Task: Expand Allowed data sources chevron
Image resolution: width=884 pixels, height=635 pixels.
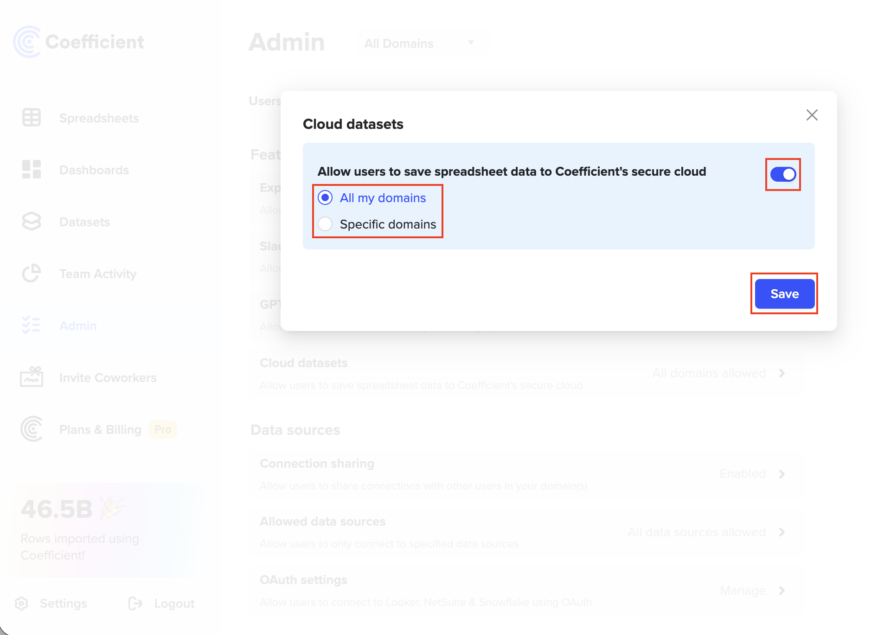Action: (x=782, y=532)
